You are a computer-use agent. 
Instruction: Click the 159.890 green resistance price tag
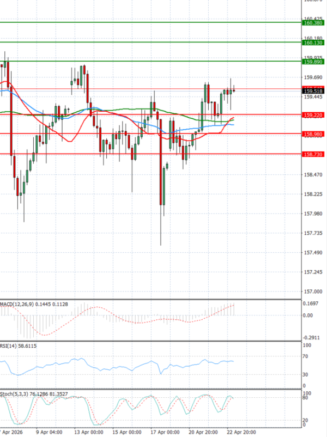click(314, 62)
